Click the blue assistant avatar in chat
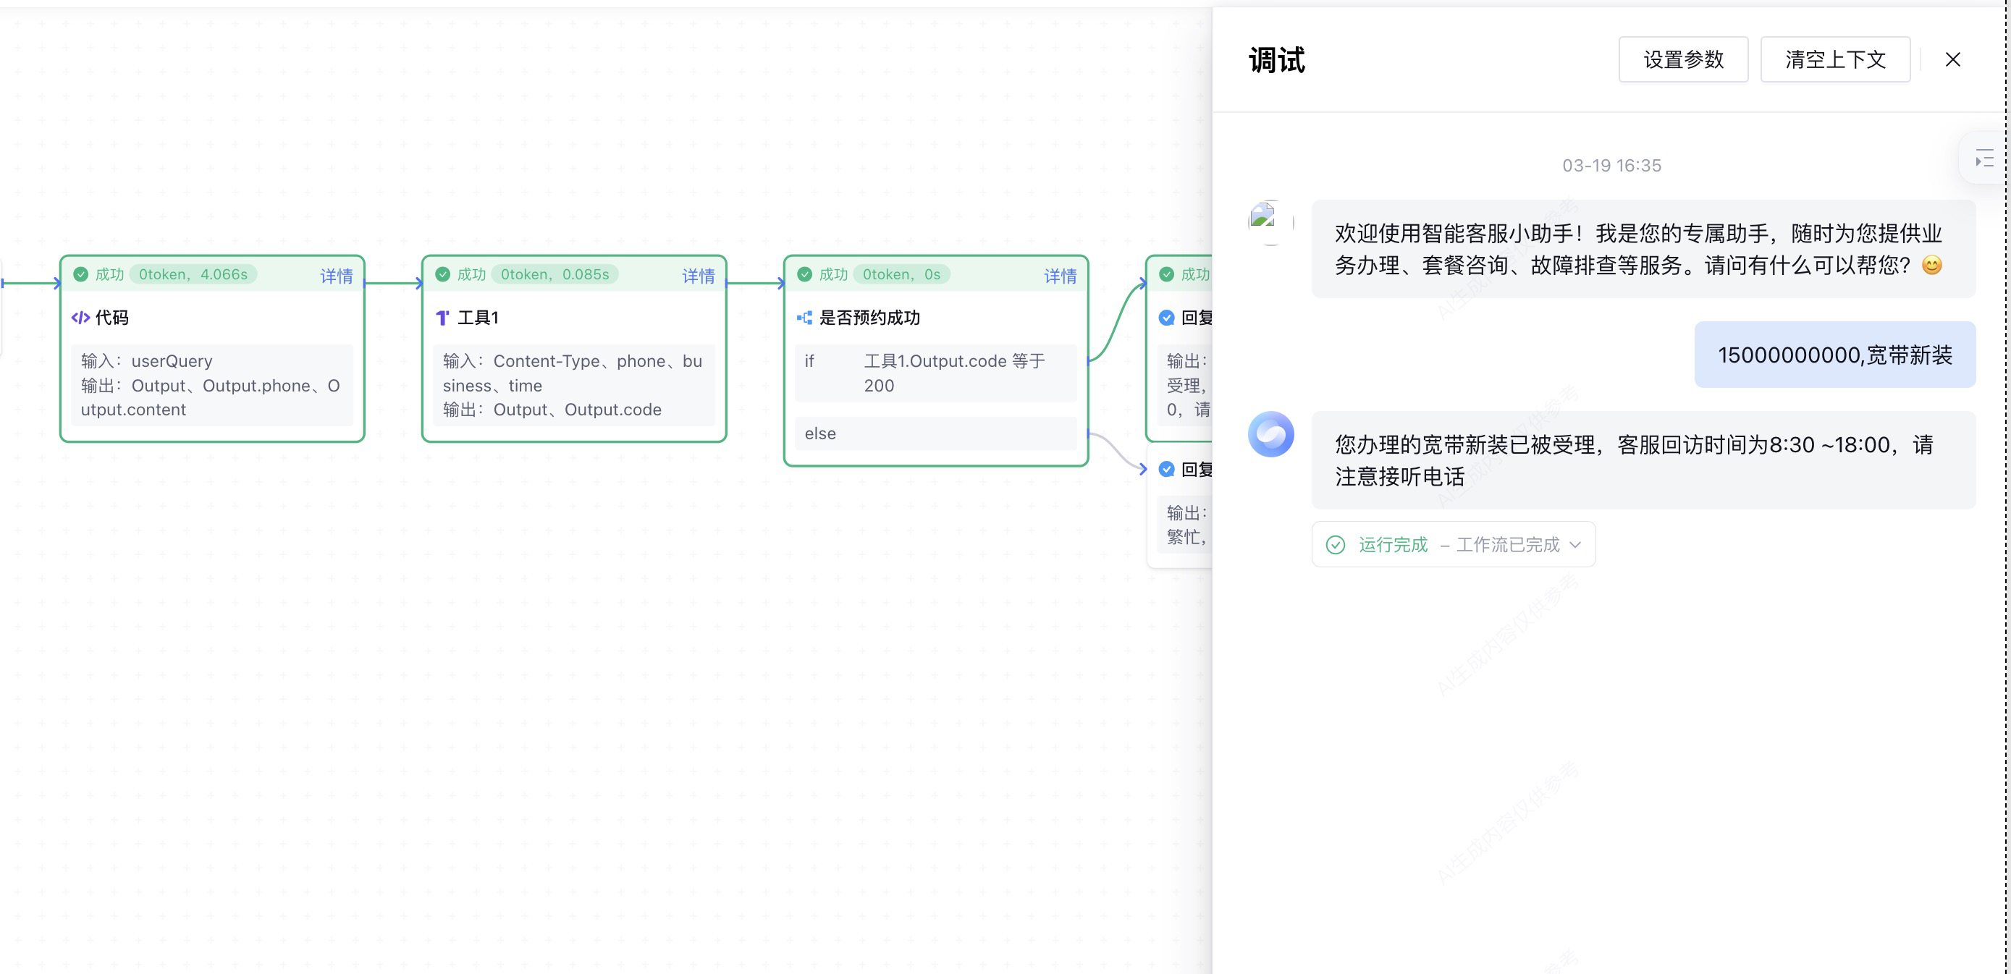This screenshot has width=2011, height=974. [1270, 435]
